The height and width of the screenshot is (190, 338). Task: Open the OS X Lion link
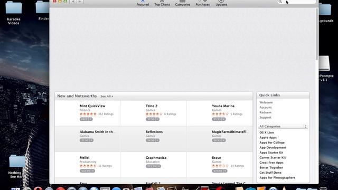[x=267, y=132]
